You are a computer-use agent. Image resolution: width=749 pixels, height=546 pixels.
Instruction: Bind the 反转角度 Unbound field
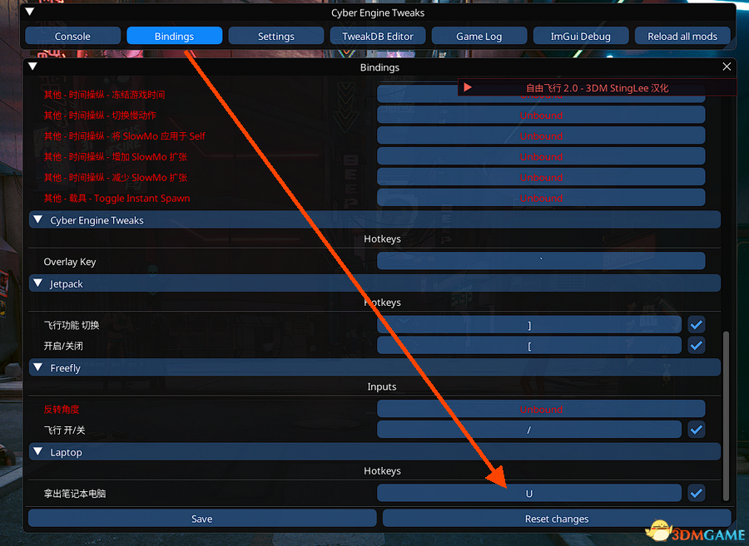(x=541, y=409)
